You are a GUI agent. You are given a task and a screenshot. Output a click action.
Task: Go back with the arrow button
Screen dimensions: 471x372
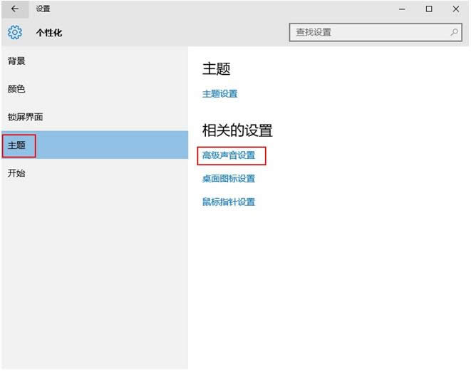click(x=15, y=9)
